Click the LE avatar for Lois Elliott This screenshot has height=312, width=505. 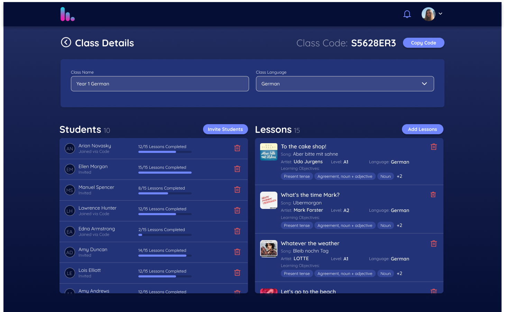click(70, 273)
